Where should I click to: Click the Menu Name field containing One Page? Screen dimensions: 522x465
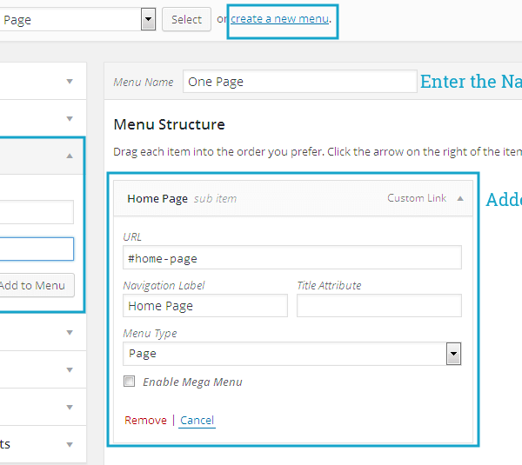click(300, 82)
